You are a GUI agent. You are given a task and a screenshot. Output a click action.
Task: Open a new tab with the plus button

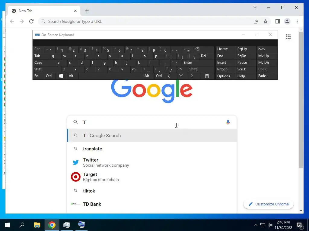coord(87,11)
